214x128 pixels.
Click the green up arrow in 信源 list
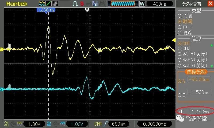point(212,45)
